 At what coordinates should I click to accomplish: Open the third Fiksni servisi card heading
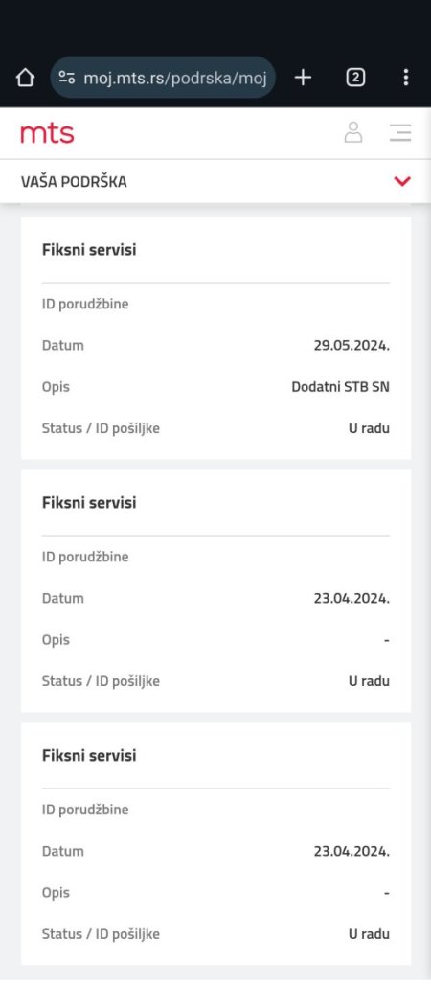89,756
